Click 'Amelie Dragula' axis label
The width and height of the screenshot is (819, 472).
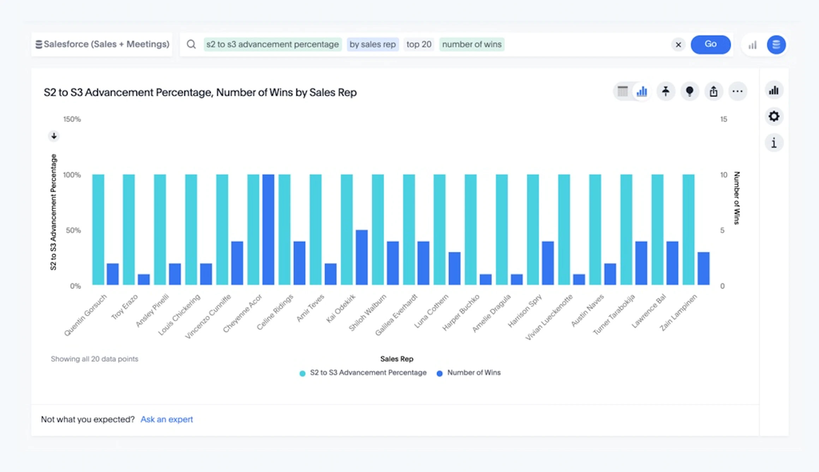point(491,313)
